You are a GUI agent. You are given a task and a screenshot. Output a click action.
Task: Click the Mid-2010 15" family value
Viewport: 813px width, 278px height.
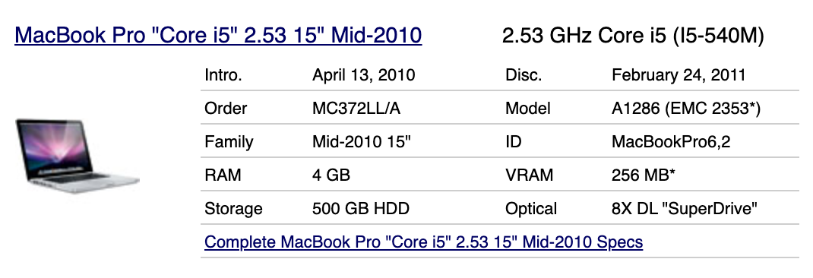tap(362, 141)
